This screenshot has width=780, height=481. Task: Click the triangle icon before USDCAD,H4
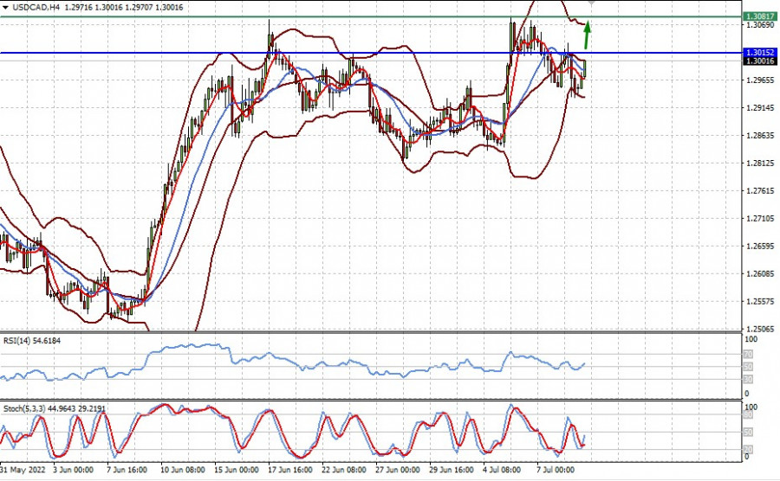5,6
